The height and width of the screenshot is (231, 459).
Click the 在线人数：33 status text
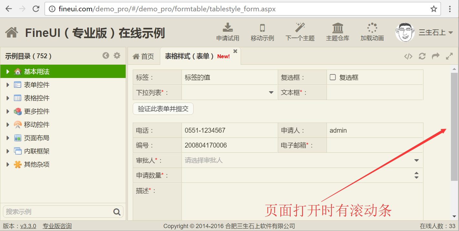click(x=437, y=226)
